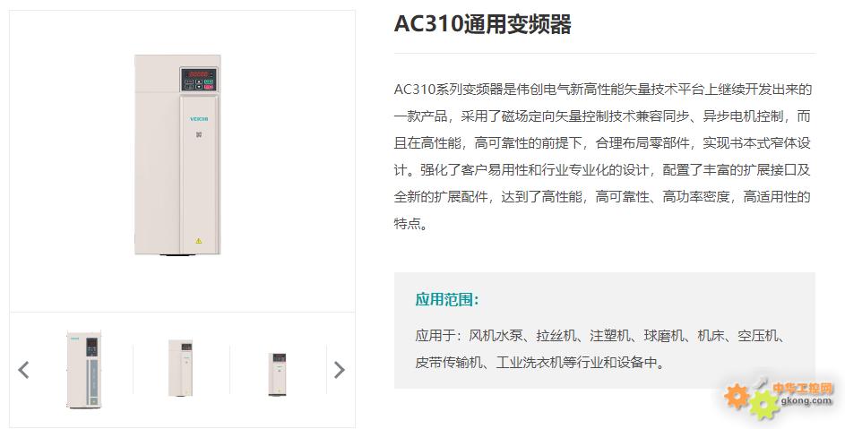Screen dimensions: 845x429
Task: Click the red LED display on the inverter keypad
Action: click(198, 73)
